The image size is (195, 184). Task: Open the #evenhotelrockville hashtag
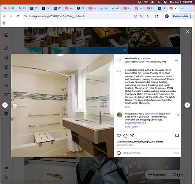pyautogui.click(x=135, y=123)
